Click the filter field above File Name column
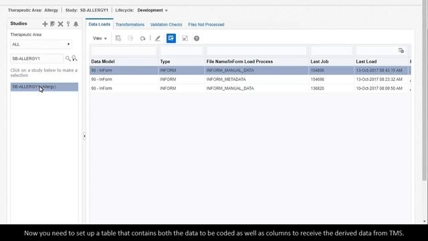Screen dimensions: 428x241 tap(257, 51)
